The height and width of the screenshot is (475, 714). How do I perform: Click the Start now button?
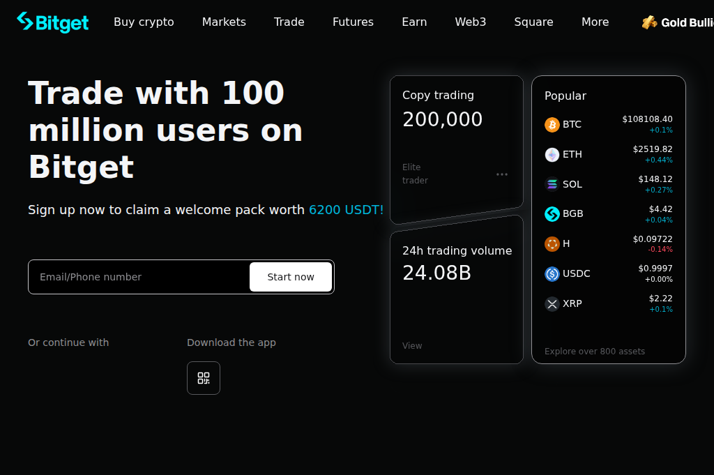(291, 276)
